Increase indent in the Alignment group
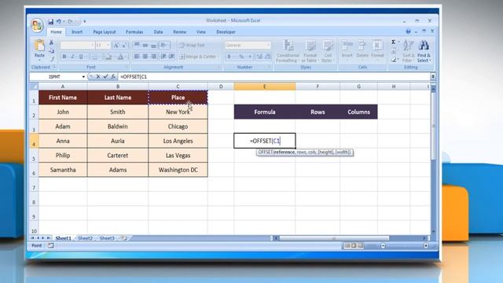Image resolution: width=503 pixels, height=283 pixels. pyautogui.click(x=171, y=57)
